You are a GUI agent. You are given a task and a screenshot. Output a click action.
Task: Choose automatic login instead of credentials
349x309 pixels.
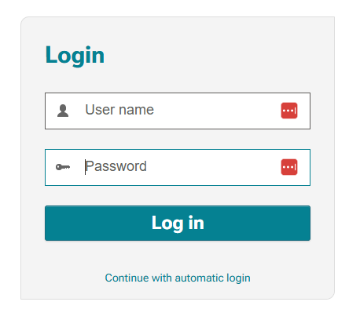(x=178, y=278)
